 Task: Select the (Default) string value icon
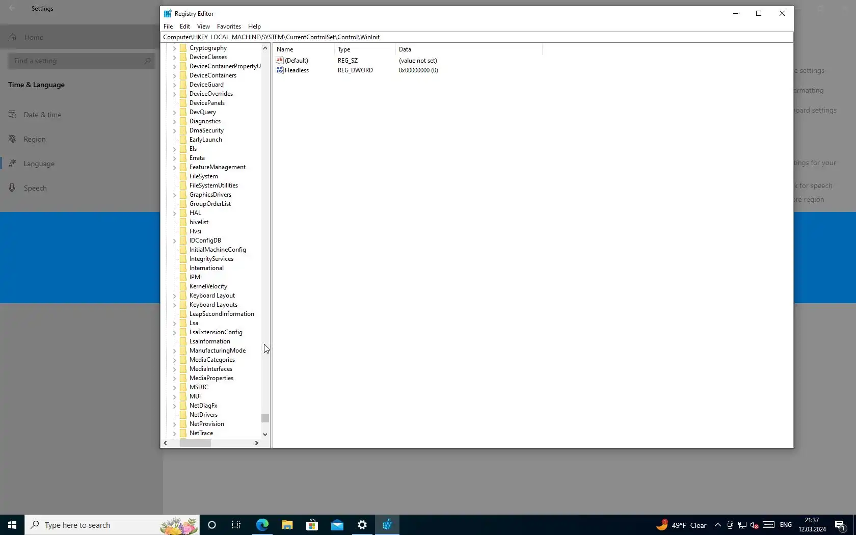point(280,60)
